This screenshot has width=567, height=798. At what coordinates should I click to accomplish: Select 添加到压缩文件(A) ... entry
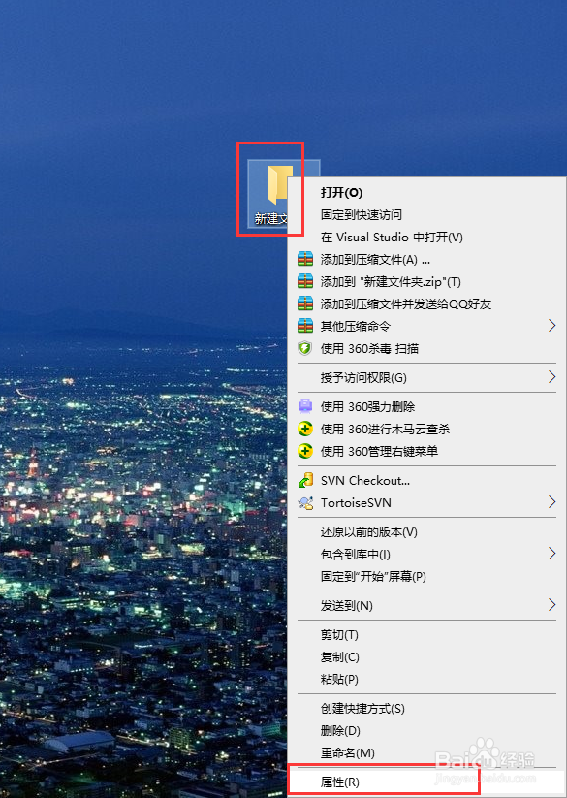(427, 260)
